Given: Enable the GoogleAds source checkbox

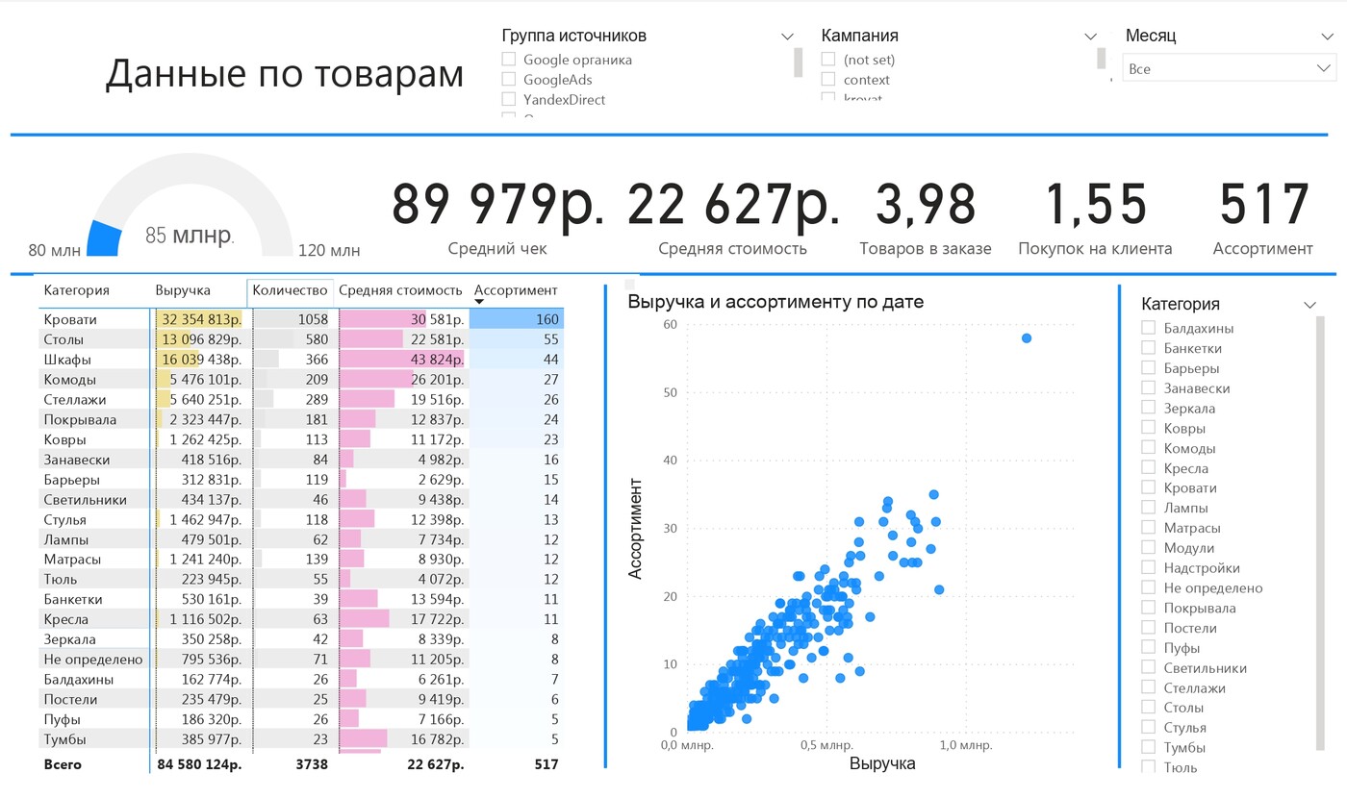Looking at the screenshot, I should [509, 80].
